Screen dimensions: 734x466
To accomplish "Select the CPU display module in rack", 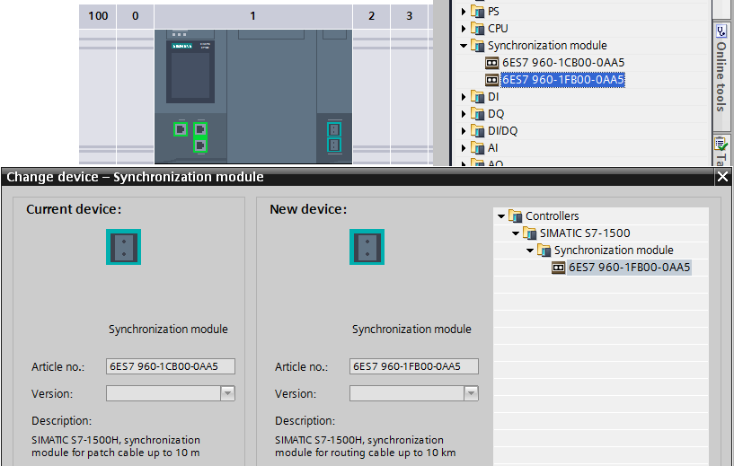I will [191, 75].
